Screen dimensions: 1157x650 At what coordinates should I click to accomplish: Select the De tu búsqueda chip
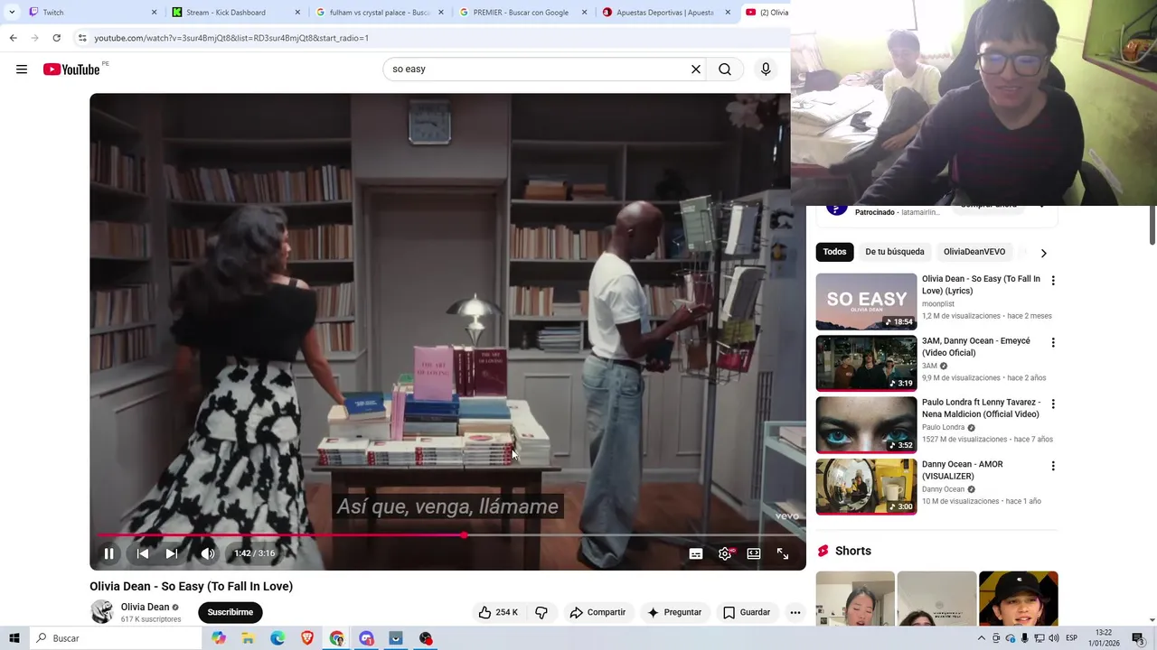click(895, 252)
